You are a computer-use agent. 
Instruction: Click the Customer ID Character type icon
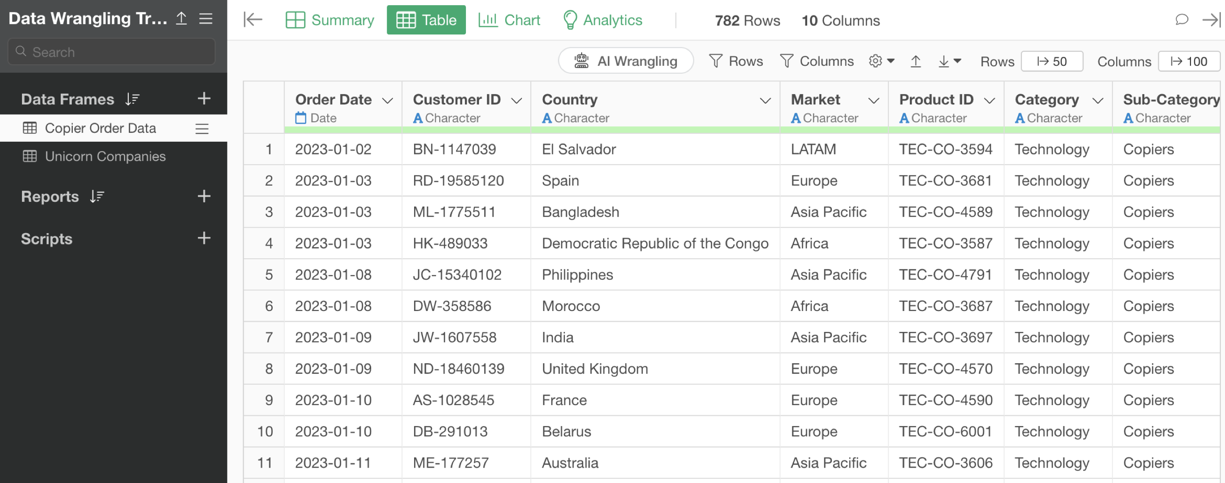point(417,118)
